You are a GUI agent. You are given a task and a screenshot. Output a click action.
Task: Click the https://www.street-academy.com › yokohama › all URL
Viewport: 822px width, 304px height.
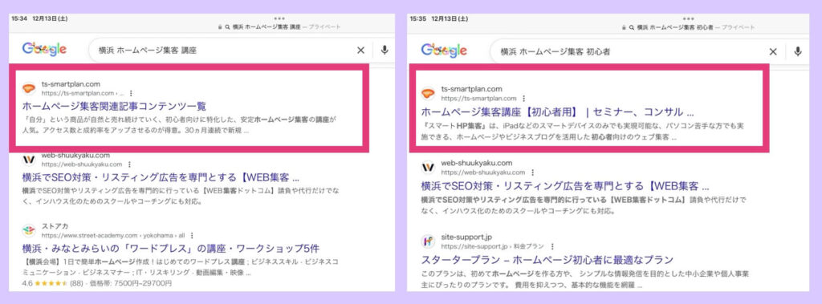[x=114, y=235]
